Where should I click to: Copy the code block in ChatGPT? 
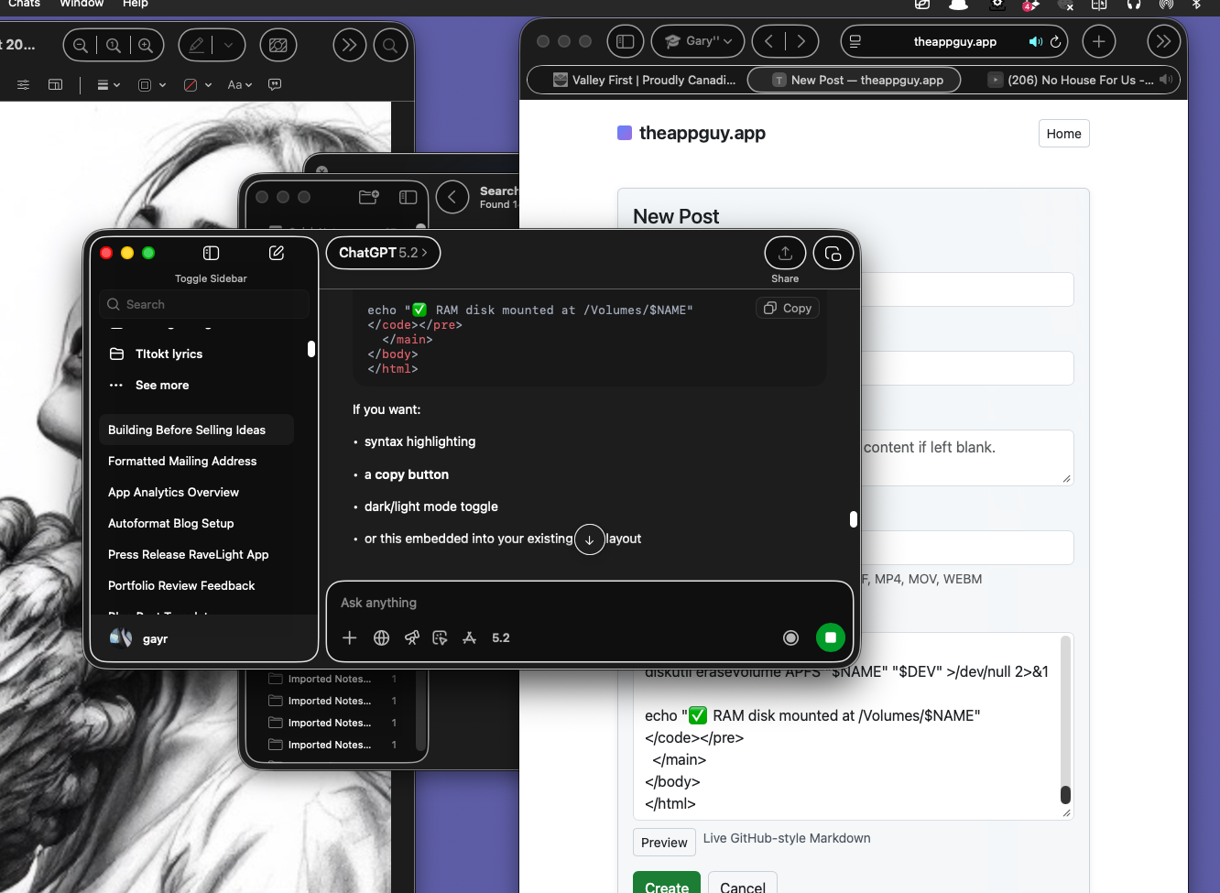(787, 308)
